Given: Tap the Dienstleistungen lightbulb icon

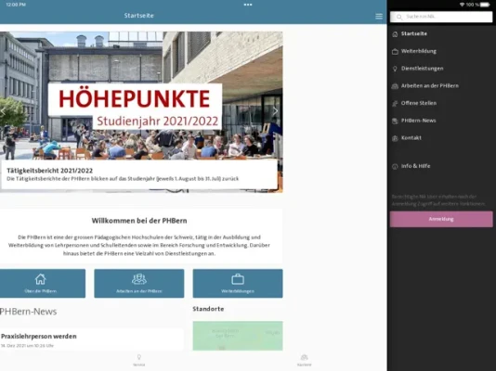Looking at the screenshot, I should tap(395, 69).
